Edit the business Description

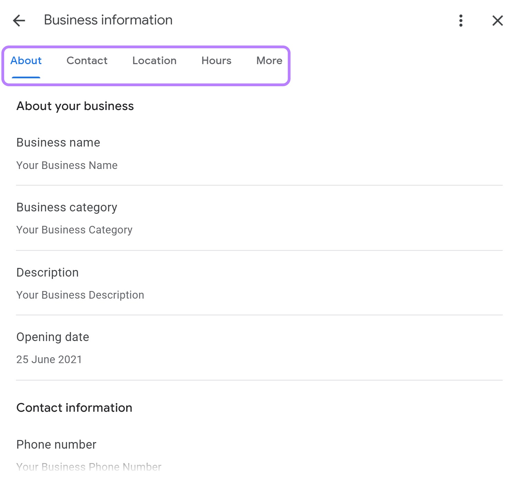click(47, 272)
